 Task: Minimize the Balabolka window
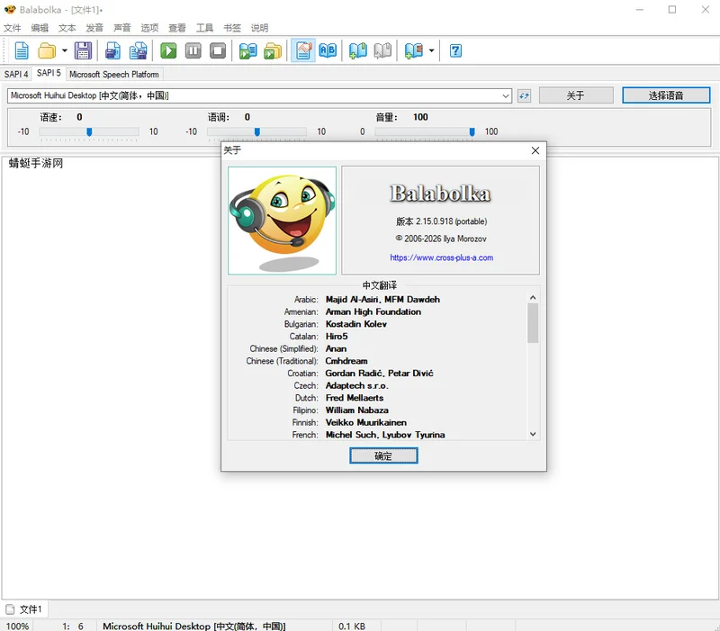[x=639, y=9]
